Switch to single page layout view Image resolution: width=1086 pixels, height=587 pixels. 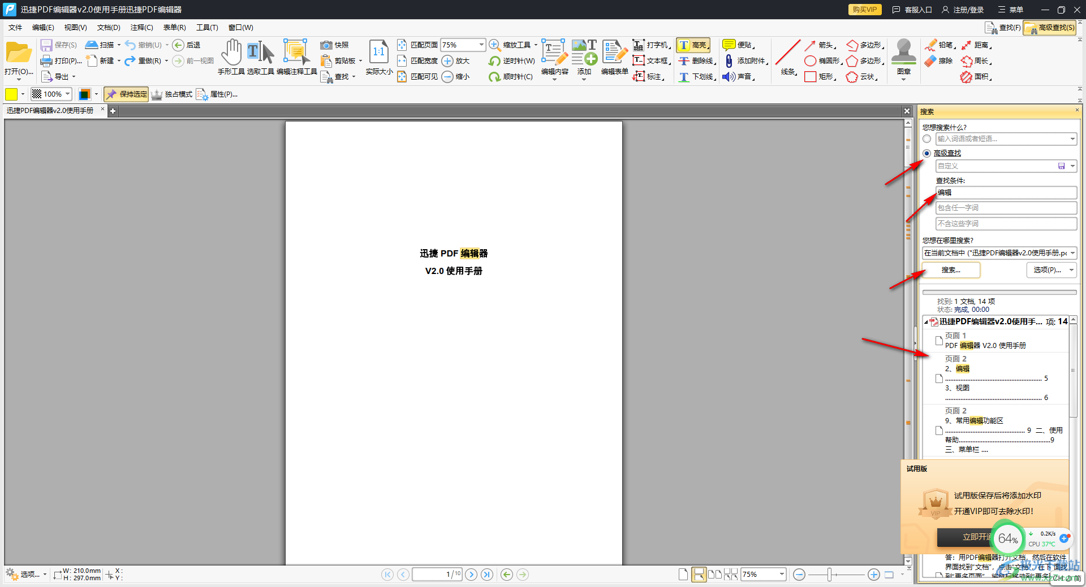click(x=683, y=575)
